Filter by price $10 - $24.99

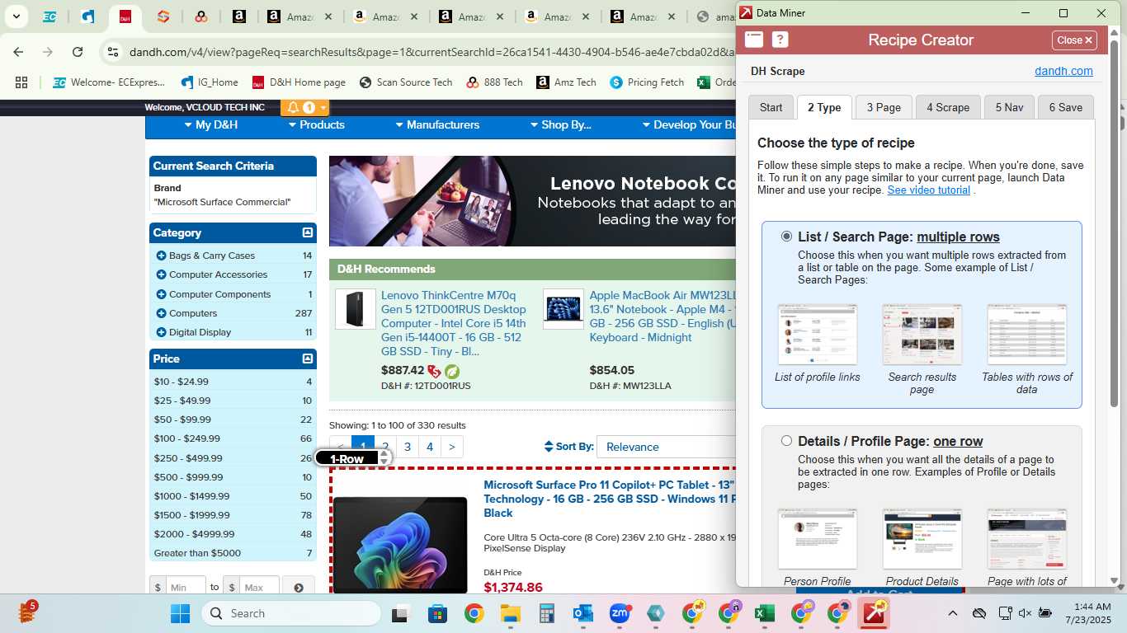181,382
